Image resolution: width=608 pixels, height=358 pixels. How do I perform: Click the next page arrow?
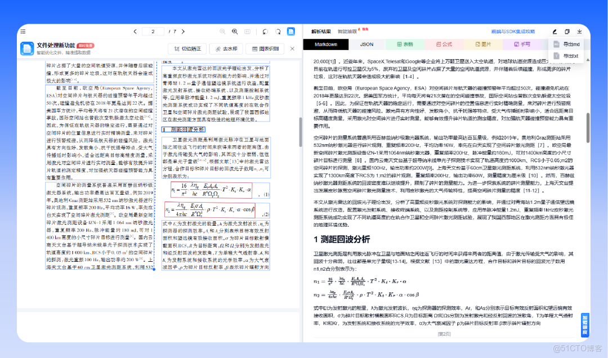(x=183, y=32)
